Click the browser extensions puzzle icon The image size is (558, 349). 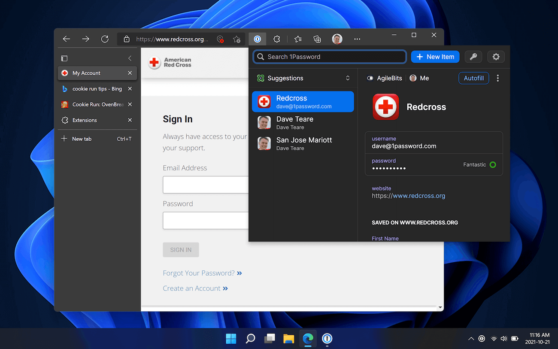[277, 39]
